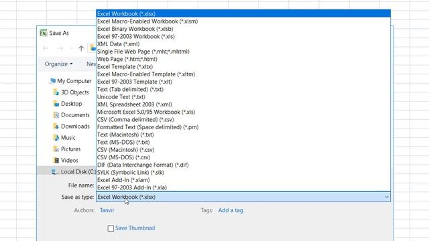Pick Excel 97-2003 Add-In (*.xla)
Viewport: 429px width, 241px height.
tap(243, 187)
